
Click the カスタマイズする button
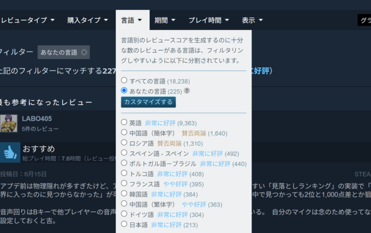[x=148, y=102]
